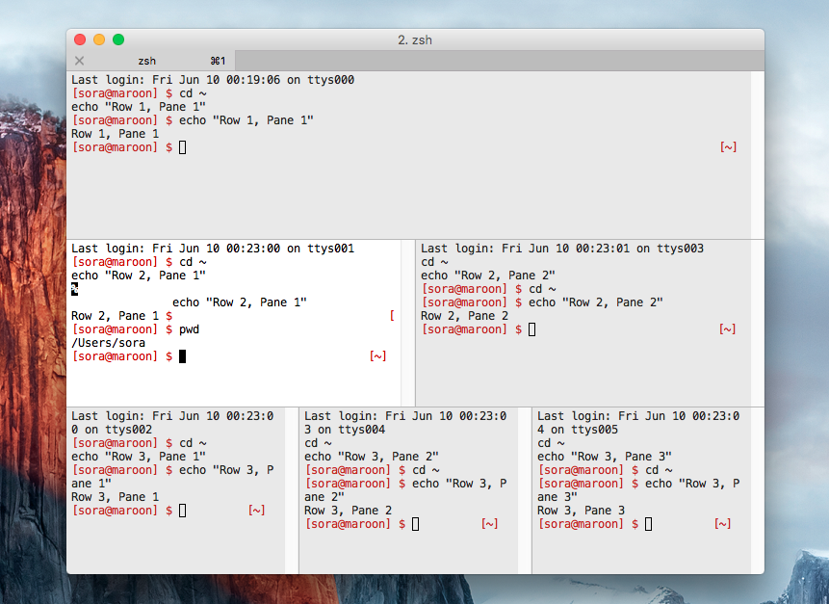
Task: Click the '3 on ttys004' line
Action: (x=344, y=430)
